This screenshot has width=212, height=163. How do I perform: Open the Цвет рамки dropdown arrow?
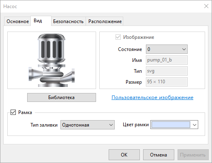click(195, 125)
